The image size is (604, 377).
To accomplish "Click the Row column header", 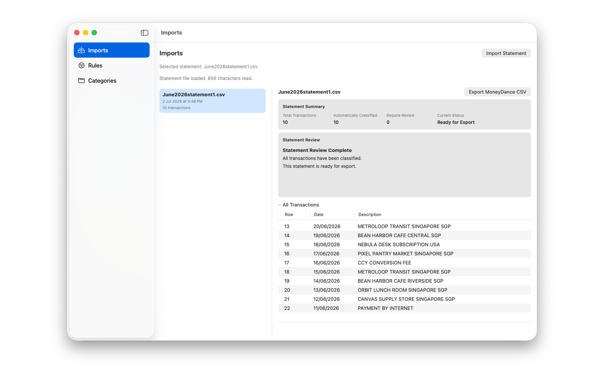I will pos(289,214).
